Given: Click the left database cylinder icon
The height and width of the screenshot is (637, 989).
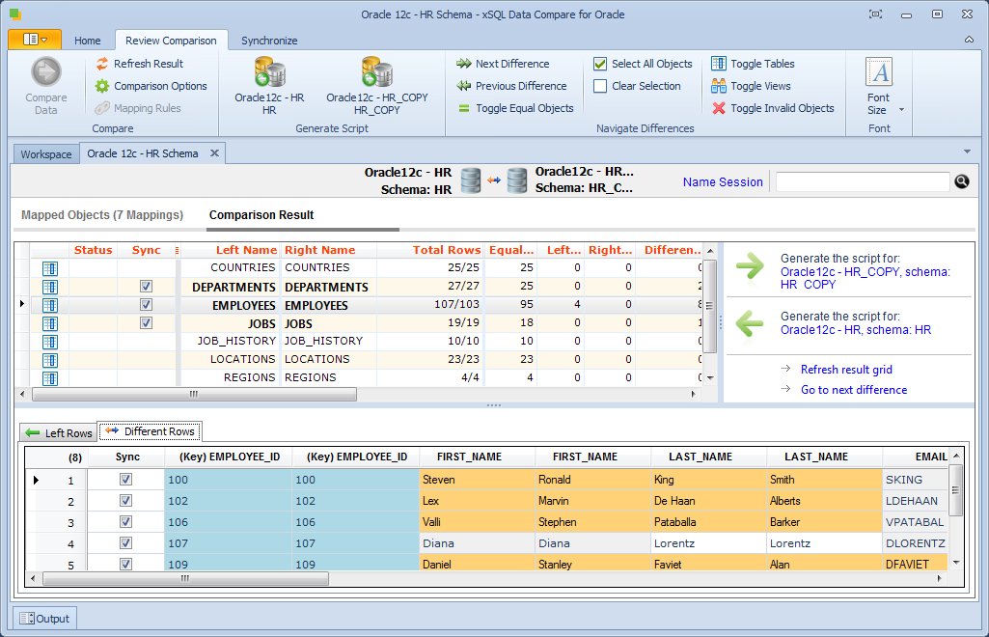Looking at the screenshot, I should (x=471, y=180).
